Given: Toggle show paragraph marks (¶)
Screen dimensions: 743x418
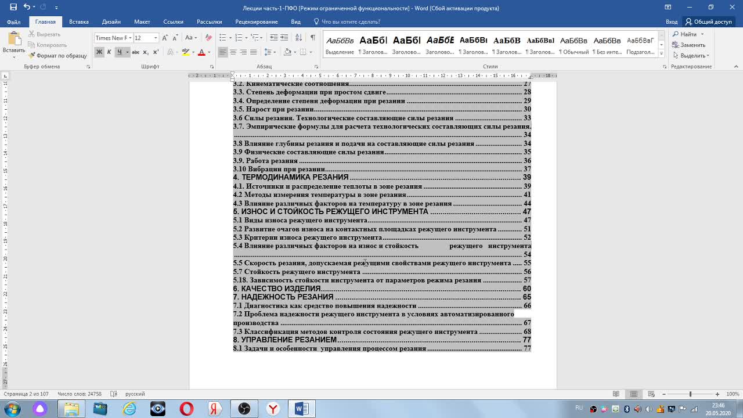Looking at the screenshot, I should [313, 38].
